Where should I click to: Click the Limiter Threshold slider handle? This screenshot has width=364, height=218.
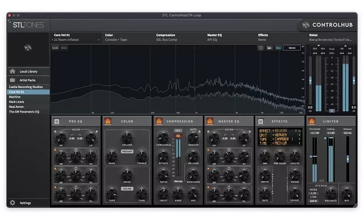pyautogui.click(x=311, y=156)
